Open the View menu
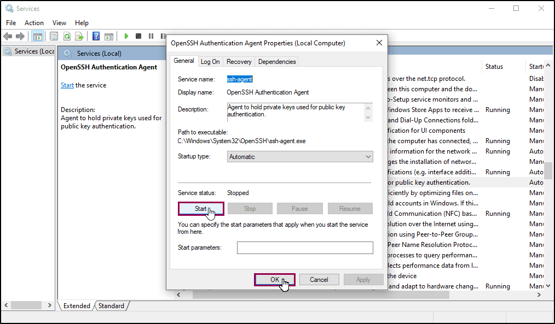Screen dimensions: 555x324 [59, 22]
